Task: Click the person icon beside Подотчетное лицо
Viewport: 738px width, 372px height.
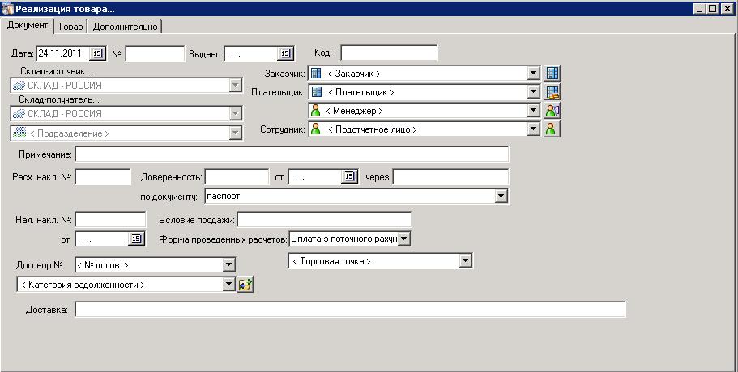Action: click(552, 129)
